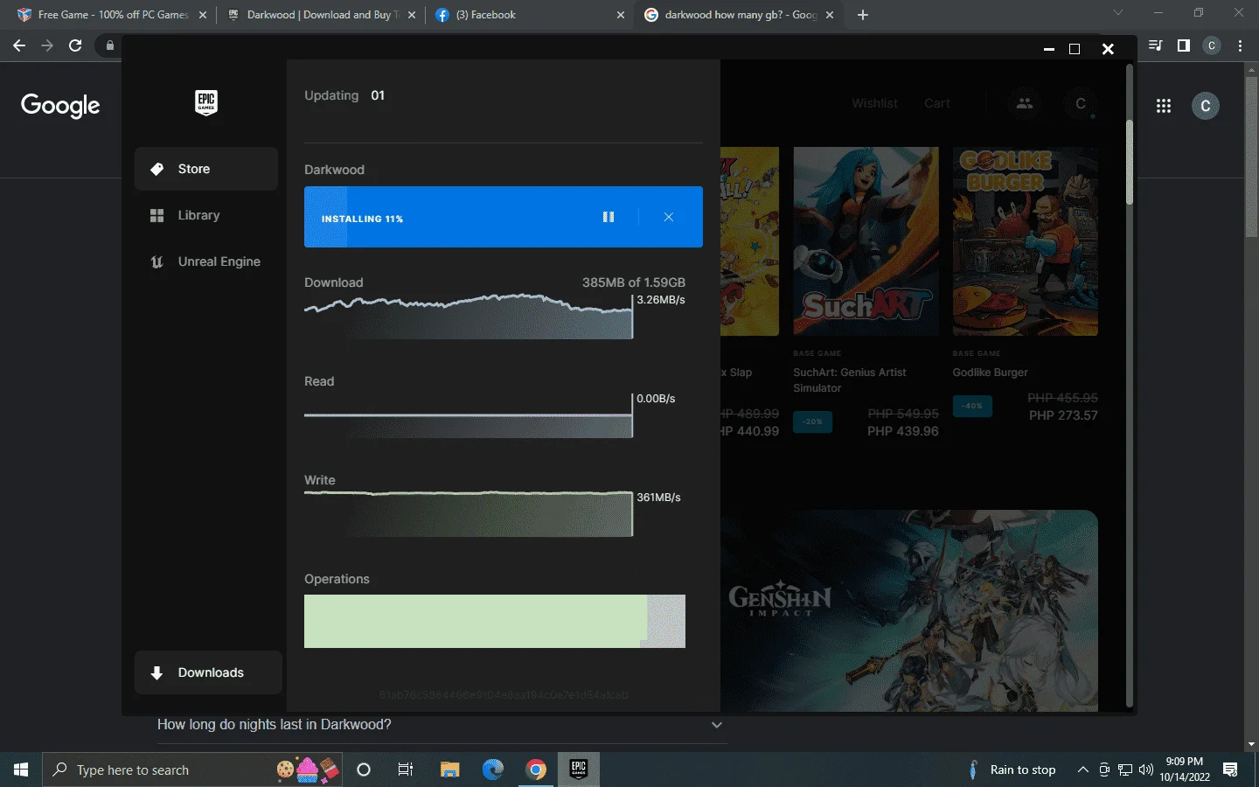Reload the Chrome page
The height and width of the screenshot is (787, 1259).
tap(75, 45)
